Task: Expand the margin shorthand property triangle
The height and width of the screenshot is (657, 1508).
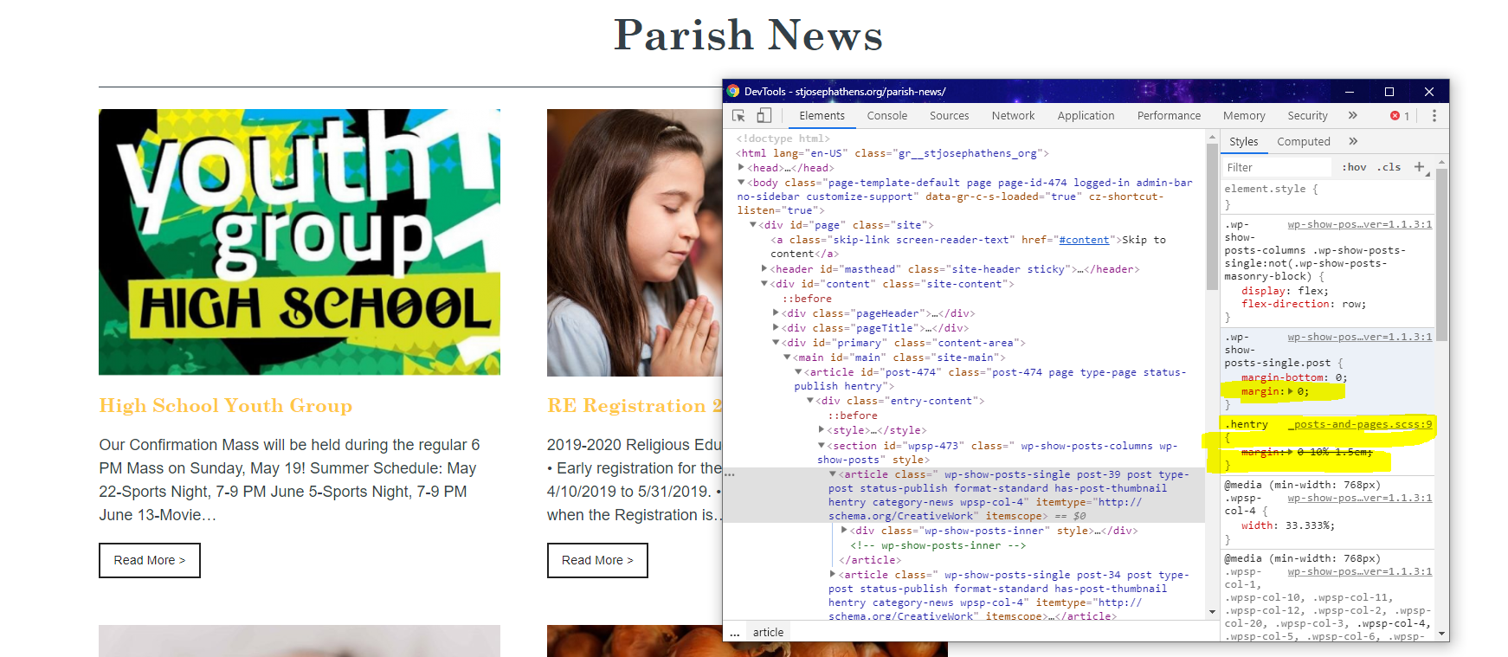Action: [x=1291, y=392]
